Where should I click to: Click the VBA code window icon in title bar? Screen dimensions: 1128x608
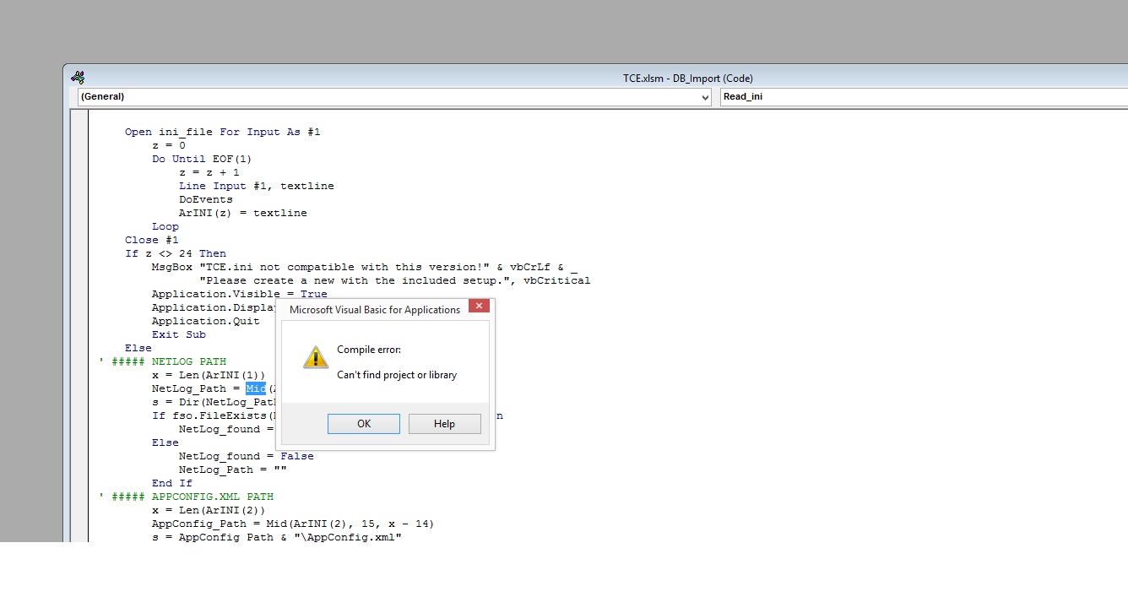tap(78, 78)
